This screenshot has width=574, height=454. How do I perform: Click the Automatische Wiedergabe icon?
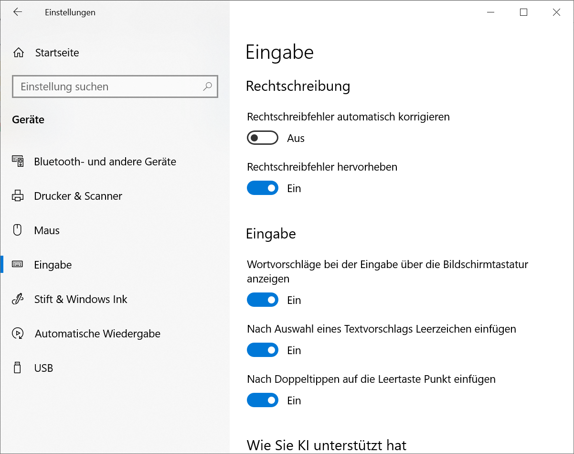coord(18,334)
